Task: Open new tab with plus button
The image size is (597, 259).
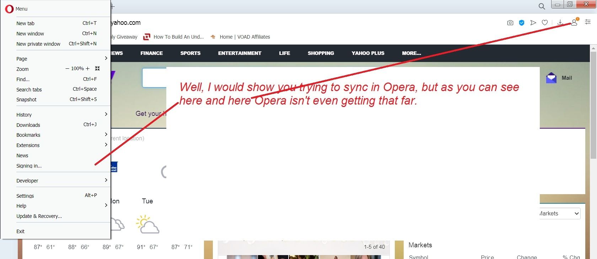Action: [113, 6]
